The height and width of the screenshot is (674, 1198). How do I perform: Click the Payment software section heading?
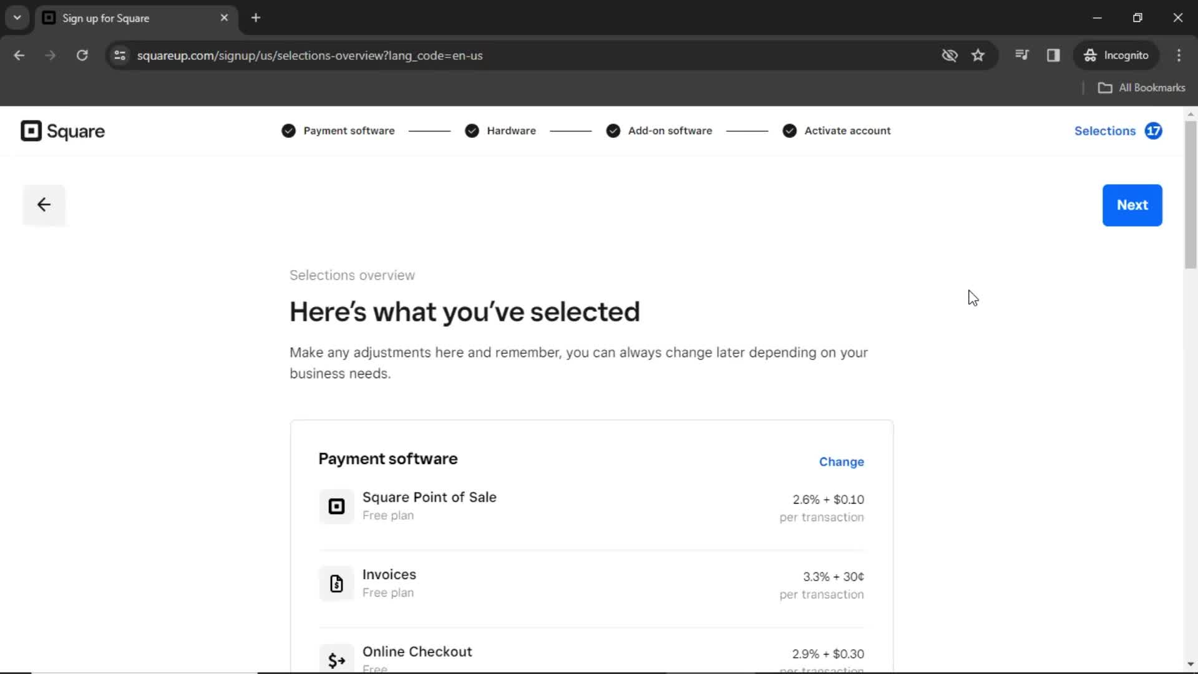(387, 459)
